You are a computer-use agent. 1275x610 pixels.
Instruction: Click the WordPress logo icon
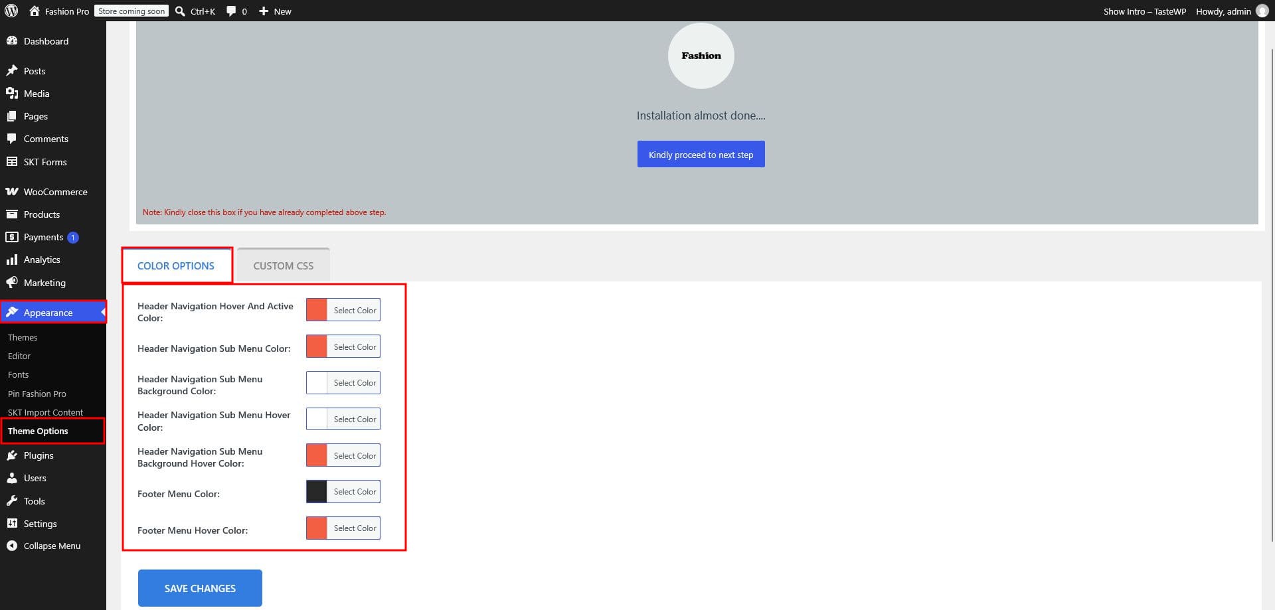tap(11, 11)
